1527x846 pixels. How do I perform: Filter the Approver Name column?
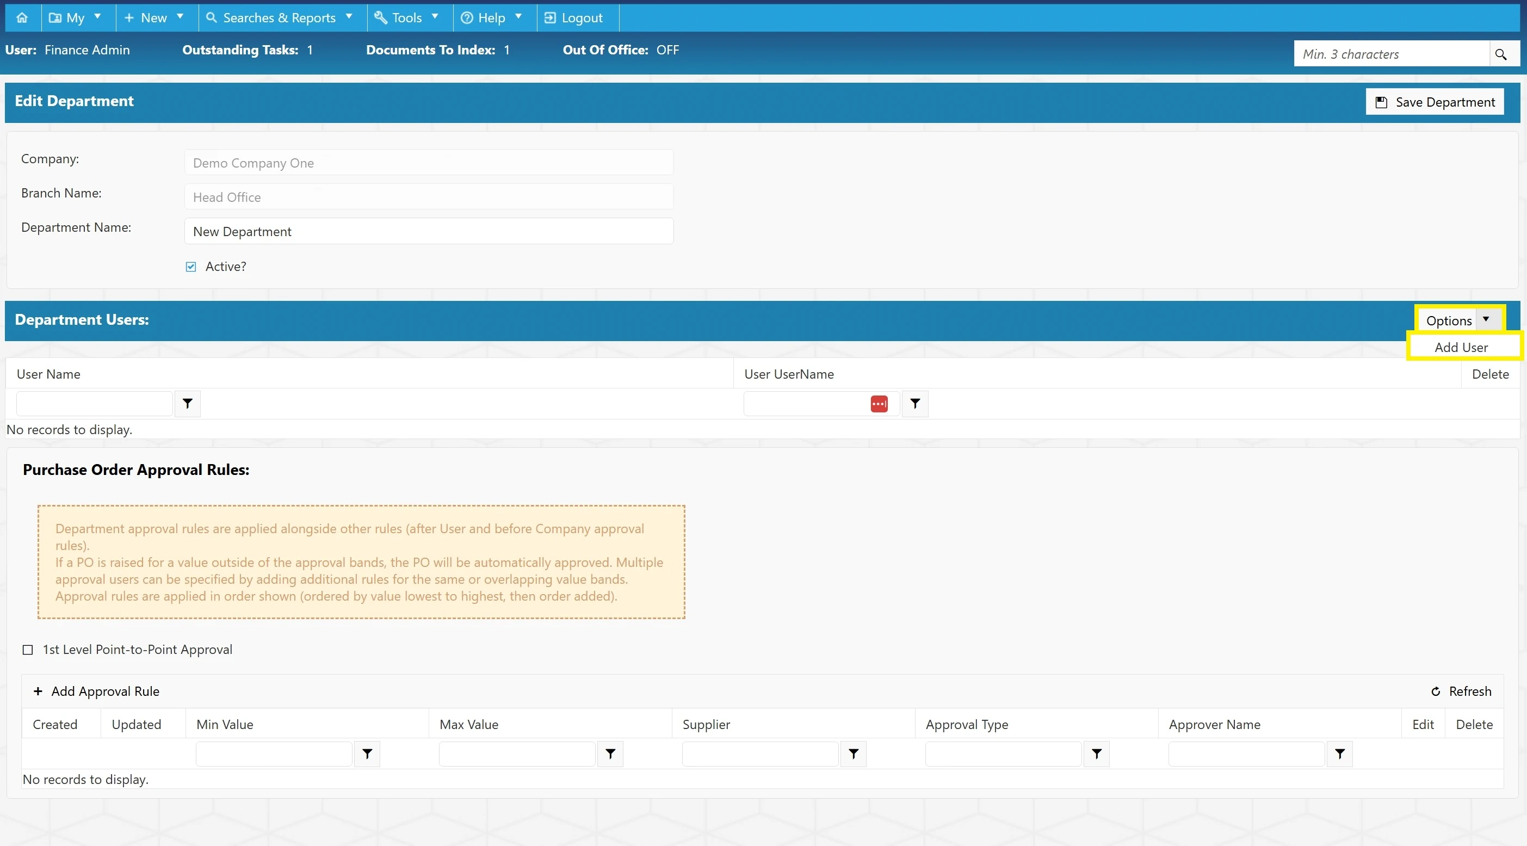1339,754
